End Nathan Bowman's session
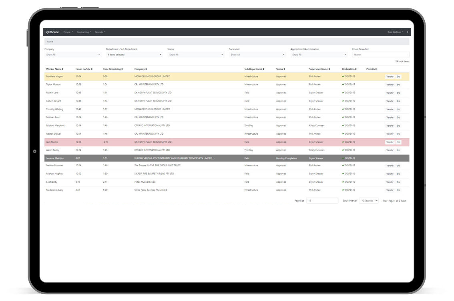The image size is (454, 301). [x=398, y=166]
